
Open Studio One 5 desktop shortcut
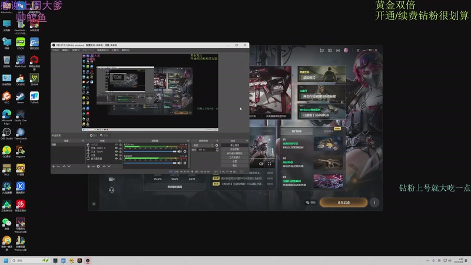click(x=21, y=117)
